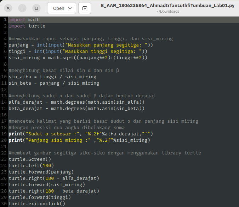The width and height of the screenshot is (239, 207).
Task: Click the turtle.forward(sisi_miring) line
Action: pos(47,185)
